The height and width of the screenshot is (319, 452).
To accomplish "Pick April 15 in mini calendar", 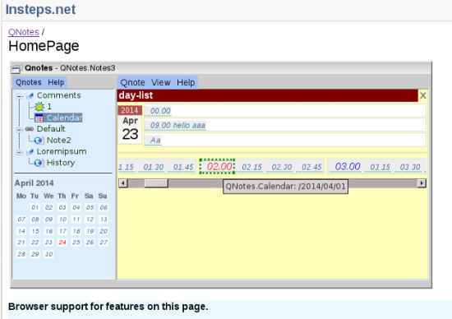I will coord(35,231).
